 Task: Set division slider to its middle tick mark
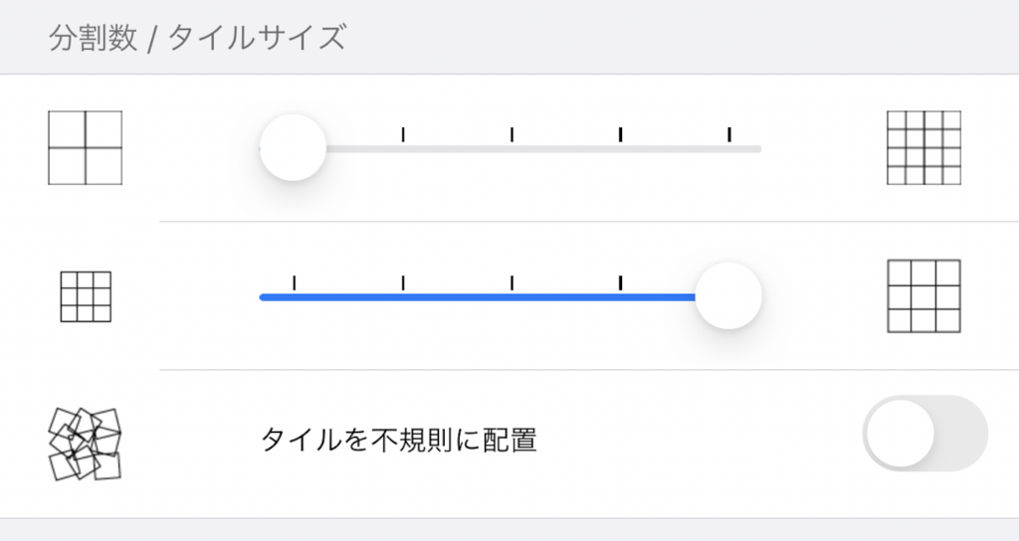[512, 134]
